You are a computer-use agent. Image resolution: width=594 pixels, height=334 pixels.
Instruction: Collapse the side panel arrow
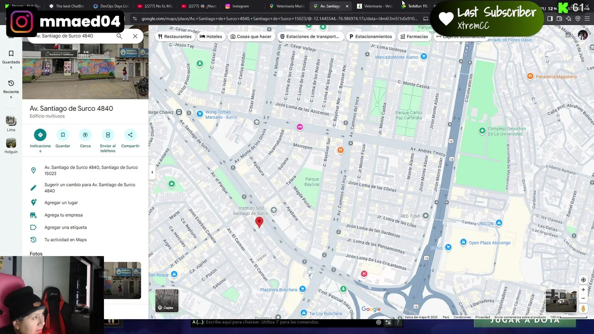152,173
